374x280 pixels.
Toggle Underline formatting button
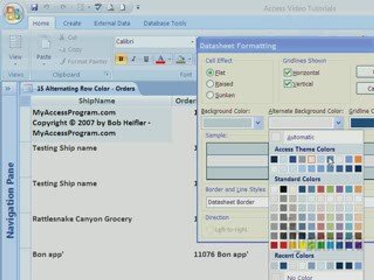point(146,59)
